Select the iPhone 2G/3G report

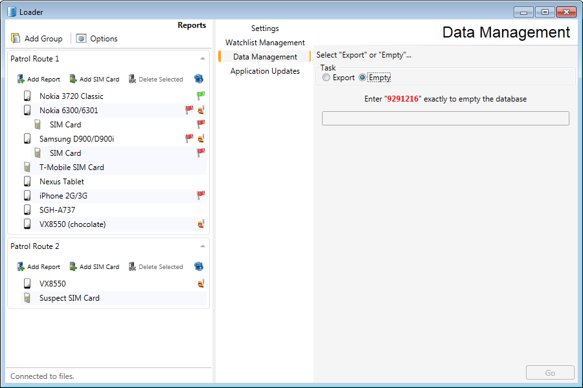coord(63,196)
